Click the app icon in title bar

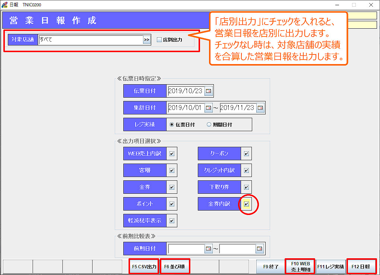pos(4,4)
